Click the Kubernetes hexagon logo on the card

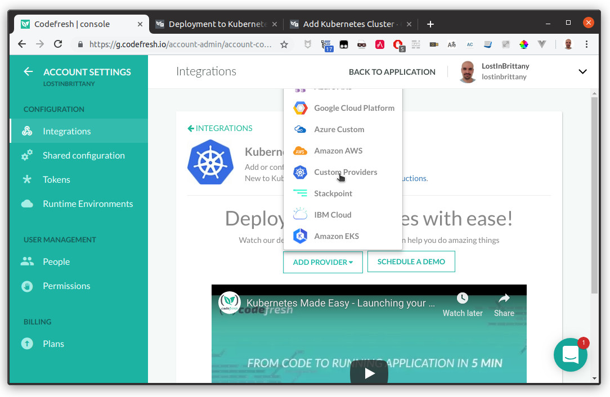(210, 163)
